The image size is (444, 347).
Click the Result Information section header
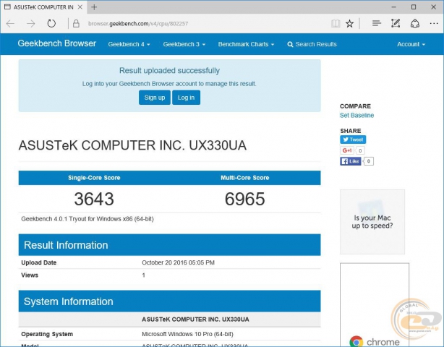(x=169, y=245)
